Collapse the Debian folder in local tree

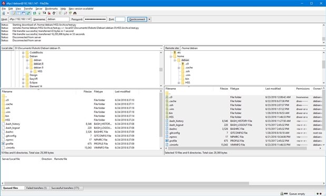pyautogui.click(x=23, y=56)
